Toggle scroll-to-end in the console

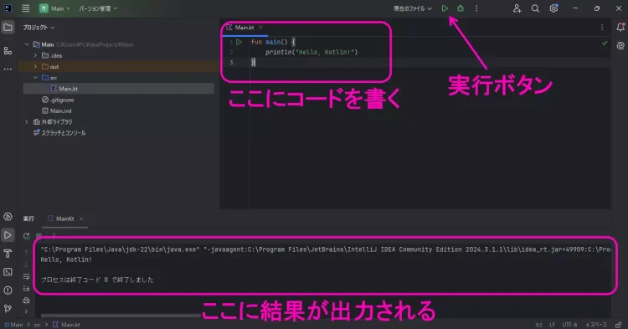tap(27, 289)
